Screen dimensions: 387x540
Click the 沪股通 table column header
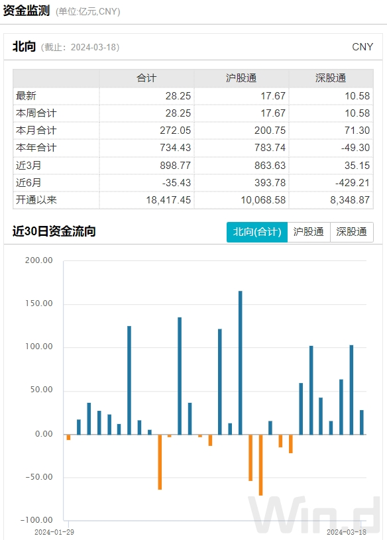click(241, 78)
